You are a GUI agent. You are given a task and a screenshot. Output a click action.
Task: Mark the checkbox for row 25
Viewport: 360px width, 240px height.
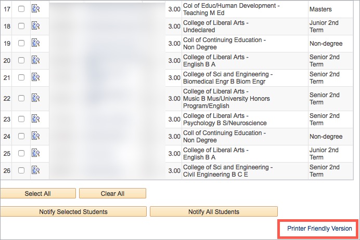(21, 153)
